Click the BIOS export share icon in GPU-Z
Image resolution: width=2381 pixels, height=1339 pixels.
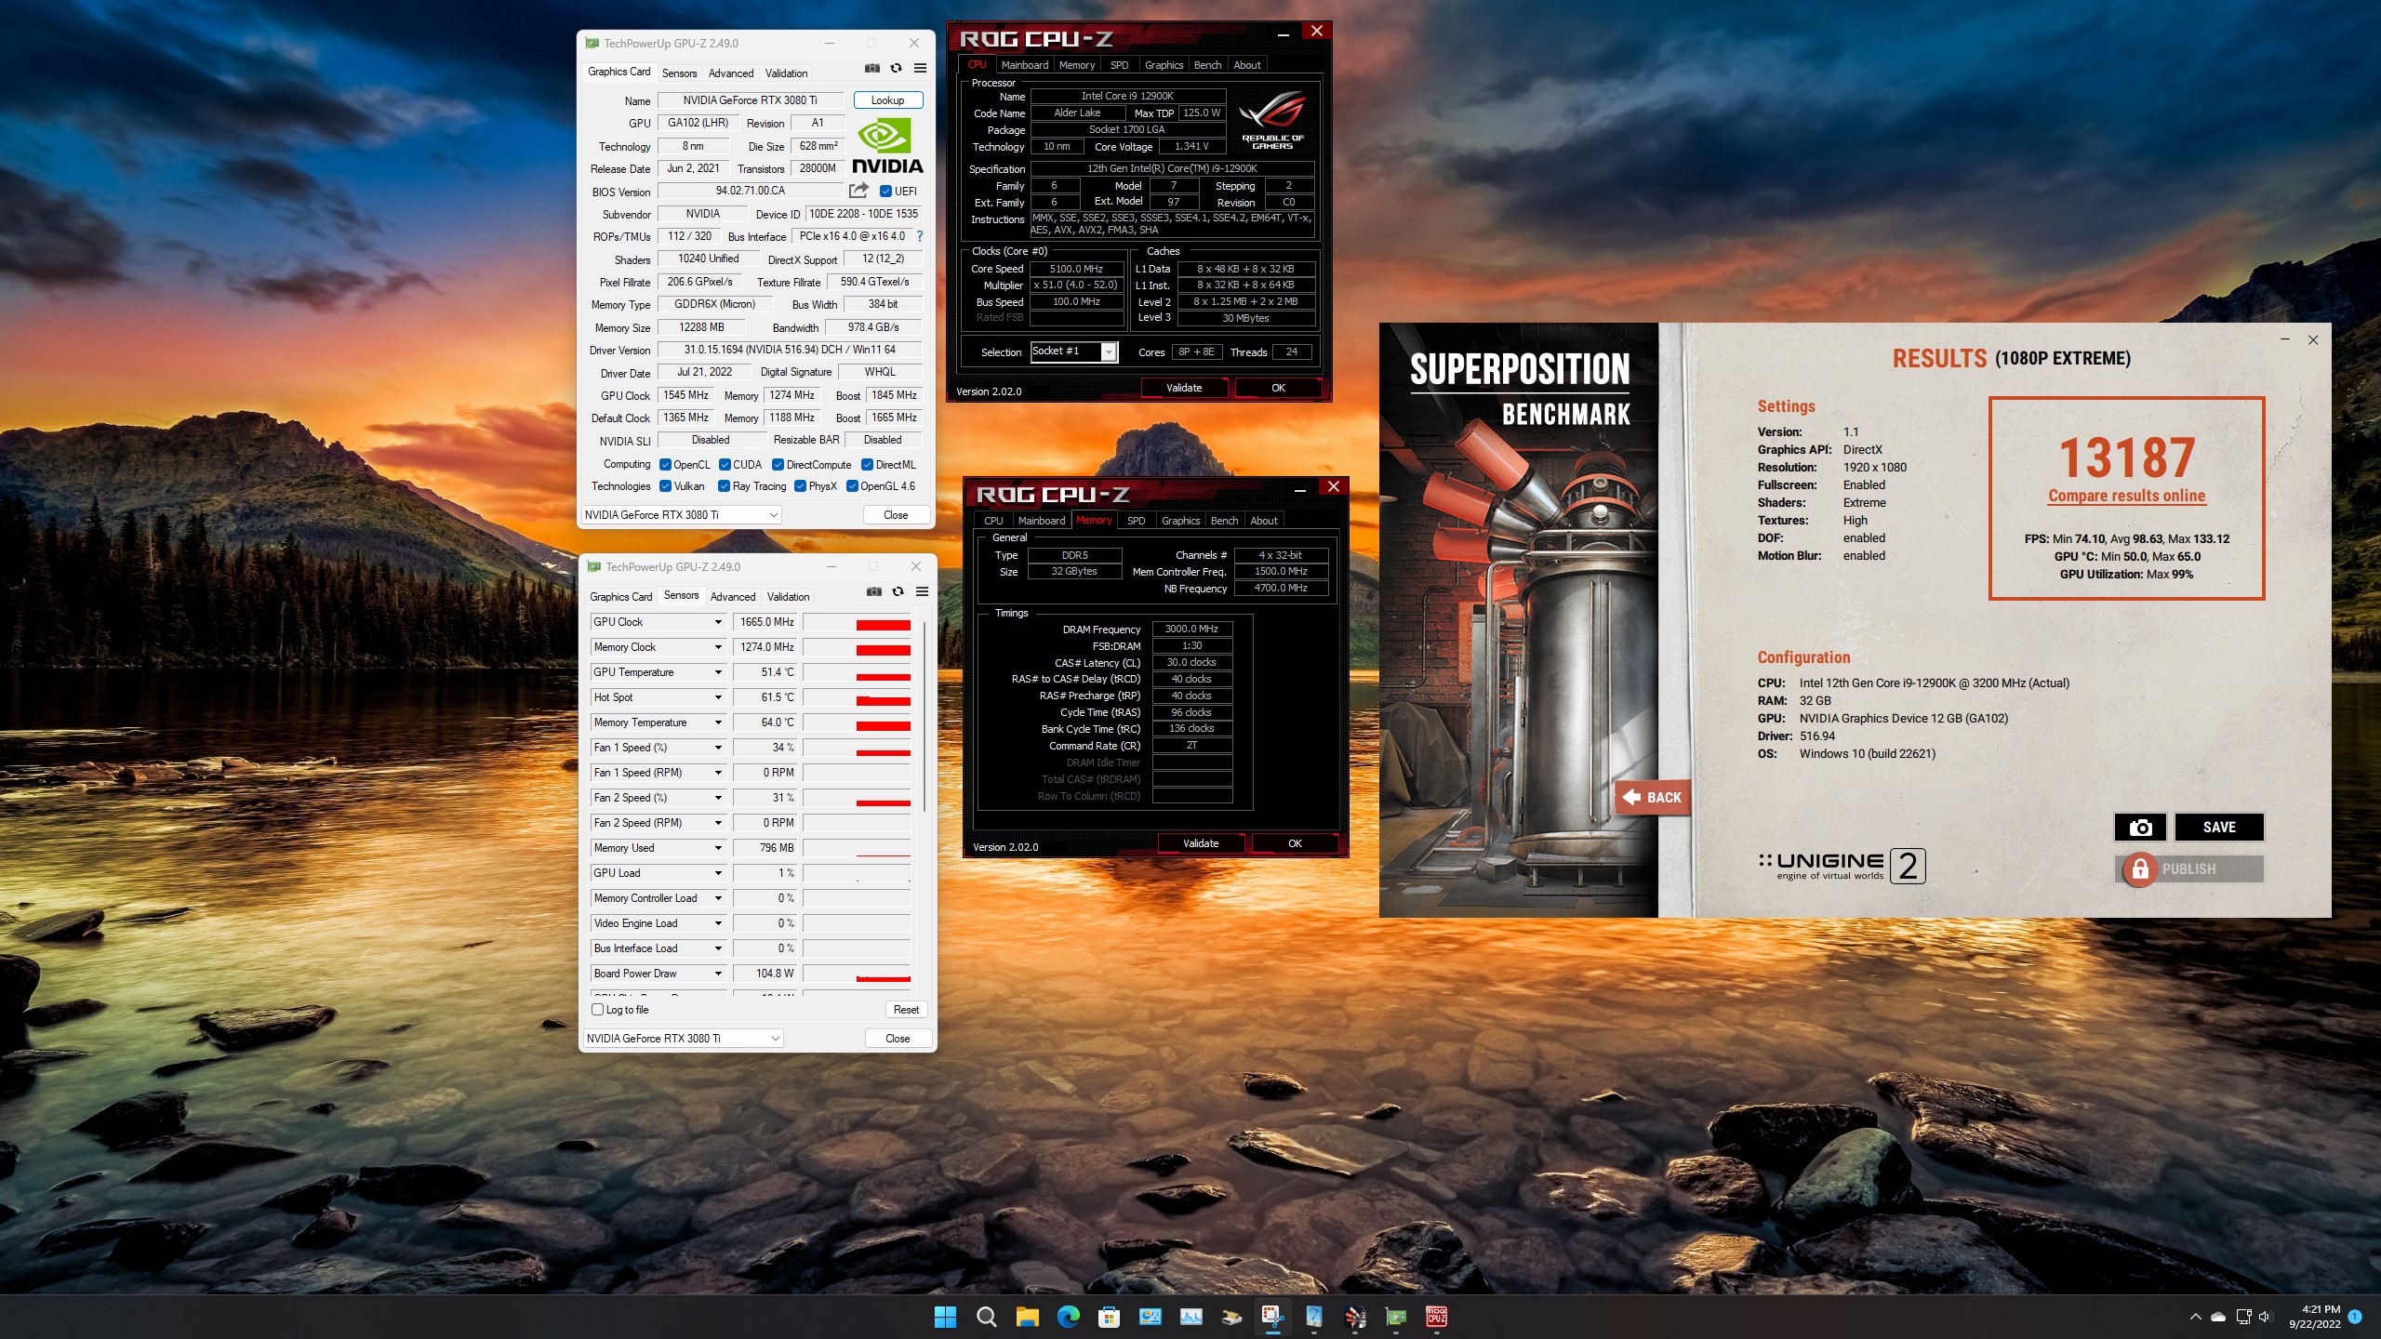pos(858,191)
